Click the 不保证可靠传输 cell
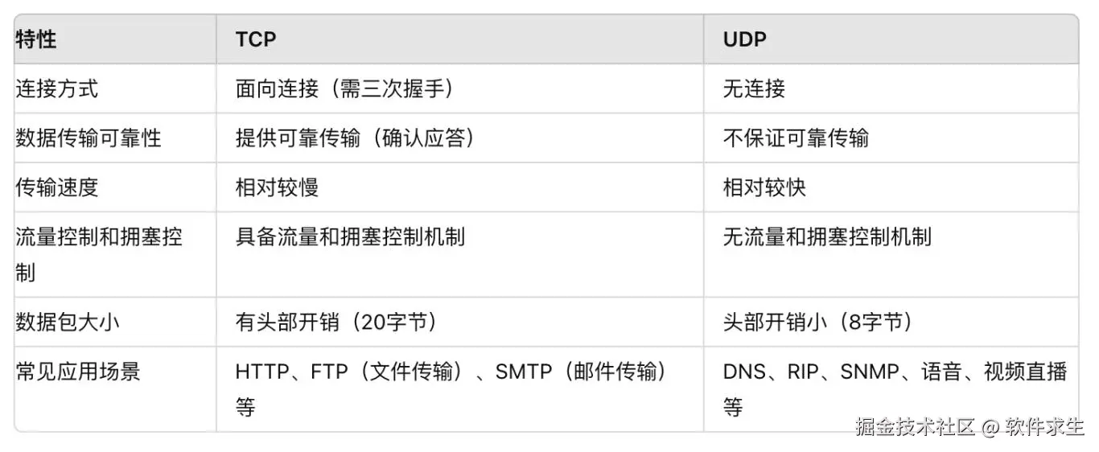Screen dimensions: 1099x452 [x=796, y=138]
